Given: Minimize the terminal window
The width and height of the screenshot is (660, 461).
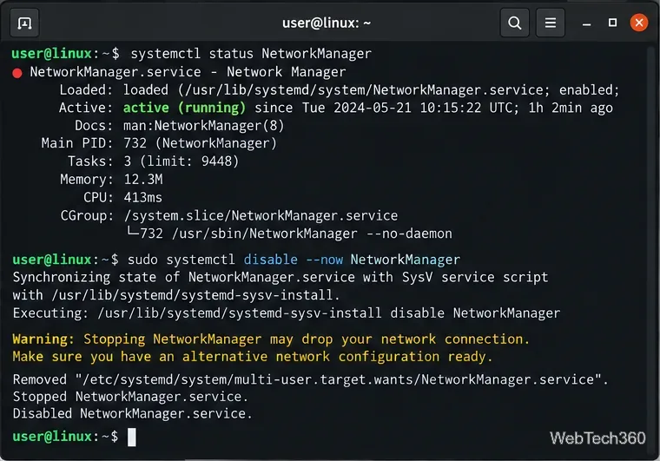Looking at the screenshot, I should (x=586, y=23).
